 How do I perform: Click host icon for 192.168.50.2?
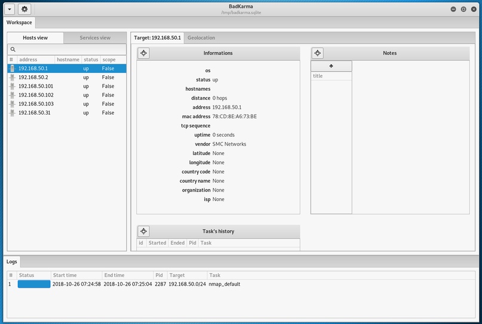(x=12, y=78)
